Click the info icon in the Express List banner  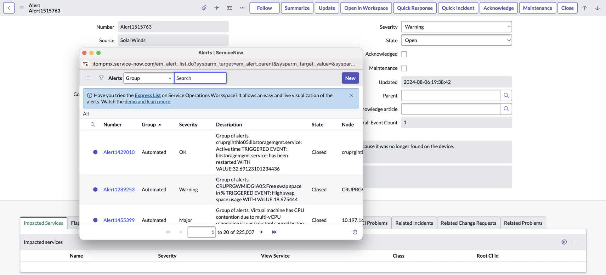pyautogui.click(x=90, y=95)
